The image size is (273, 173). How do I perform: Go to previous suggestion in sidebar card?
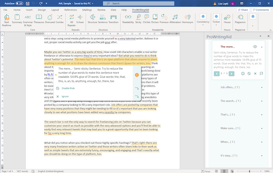217,73
